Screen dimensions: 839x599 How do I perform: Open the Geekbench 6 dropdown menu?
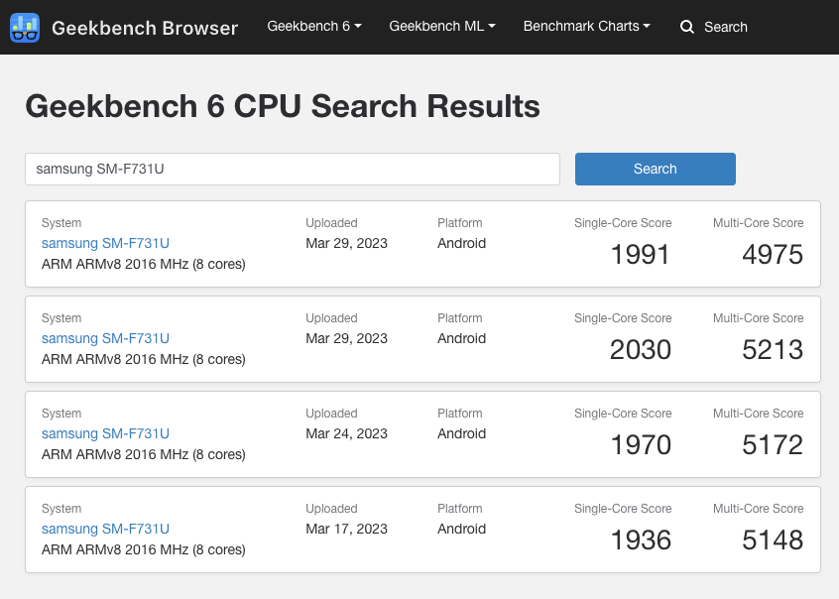pyautogui.click(x=313, y=26)
